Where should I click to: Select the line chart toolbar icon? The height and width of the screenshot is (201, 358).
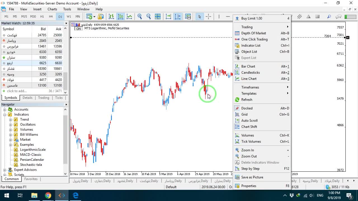pos(129,16)
